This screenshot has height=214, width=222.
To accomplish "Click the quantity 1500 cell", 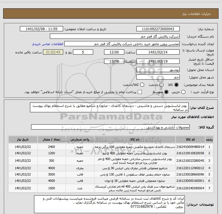I will pyautogui.click(x=51, y=188).
